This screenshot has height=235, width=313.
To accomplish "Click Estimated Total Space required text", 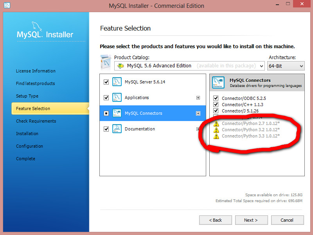I will [x=259, y=201].
